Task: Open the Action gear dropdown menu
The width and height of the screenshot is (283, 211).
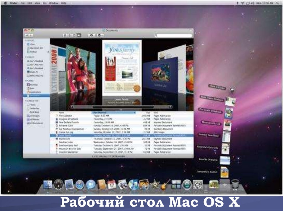Action: point(100,35)
